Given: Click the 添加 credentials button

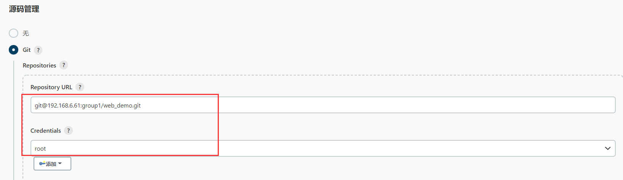Looking at the screenshot, I should tap(52, 164).
